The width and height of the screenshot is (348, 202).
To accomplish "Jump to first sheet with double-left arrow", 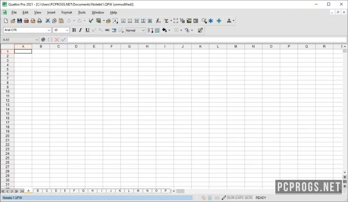I will pyautogui.click(x=3, y=191).
